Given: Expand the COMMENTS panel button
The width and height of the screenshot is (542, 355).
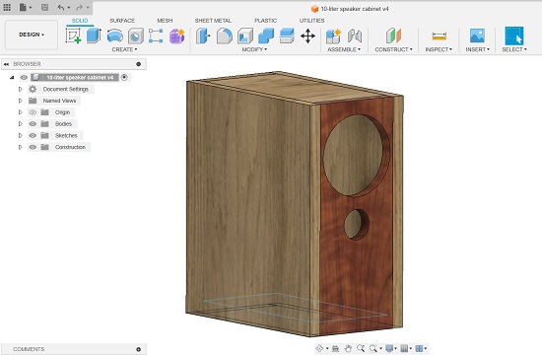Looking at the screenshot, I should click(x=139, y=349).
